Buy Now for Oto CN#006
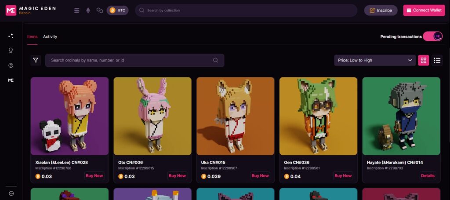Screen dimensions: 450x200 click(177, 176)
